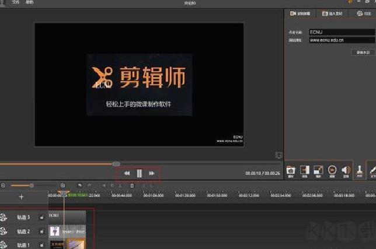The height and width of the screenshot is (249, 376).
Task: Open the clock speed tool
Action: tap(332, 171)
